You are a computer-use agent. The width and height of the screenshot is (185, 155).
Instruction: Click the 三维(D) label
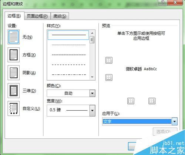click(29, 91)
